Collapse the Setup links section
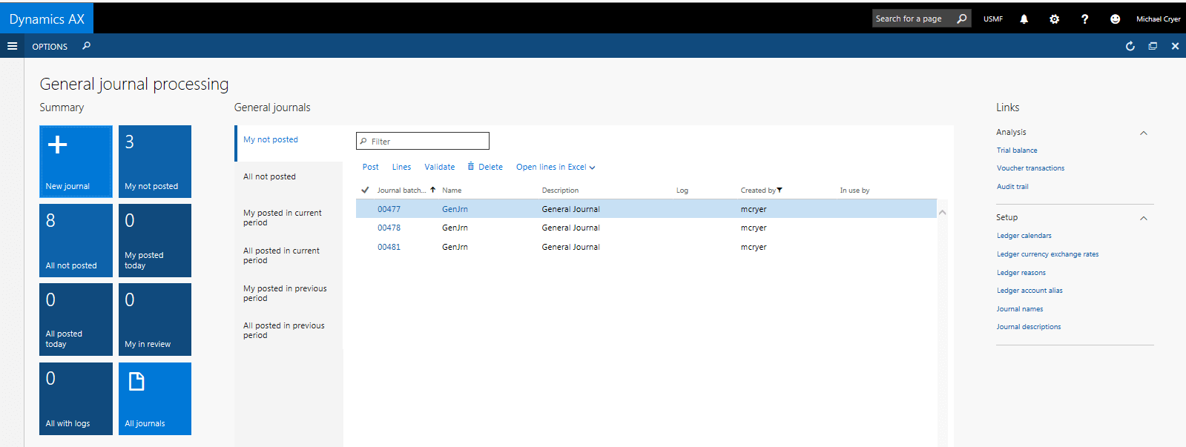Viewport: 1186px width, 447px height. click(1143, 219)
